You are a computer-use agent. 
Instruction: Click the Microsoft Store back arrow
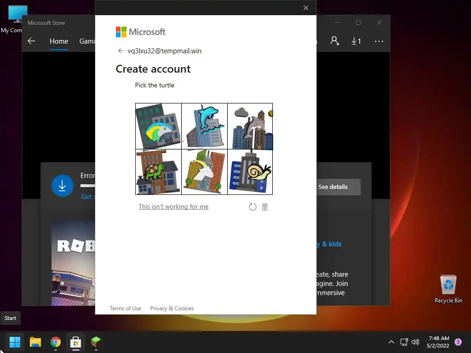click(31, 41)
